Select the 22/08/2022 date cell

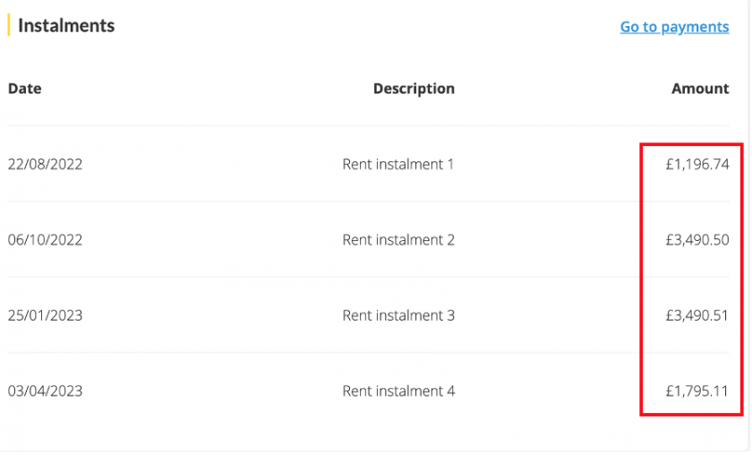(45, 165)
